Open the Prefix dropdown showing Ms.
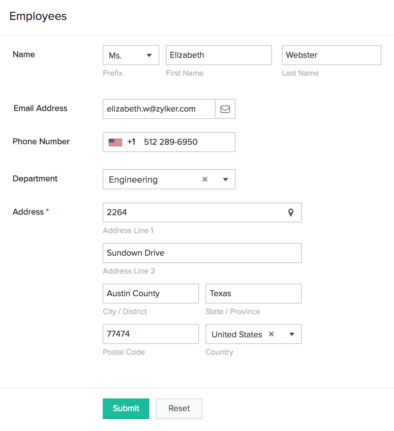This screenshot has width=394, height=431. point(131,55)
